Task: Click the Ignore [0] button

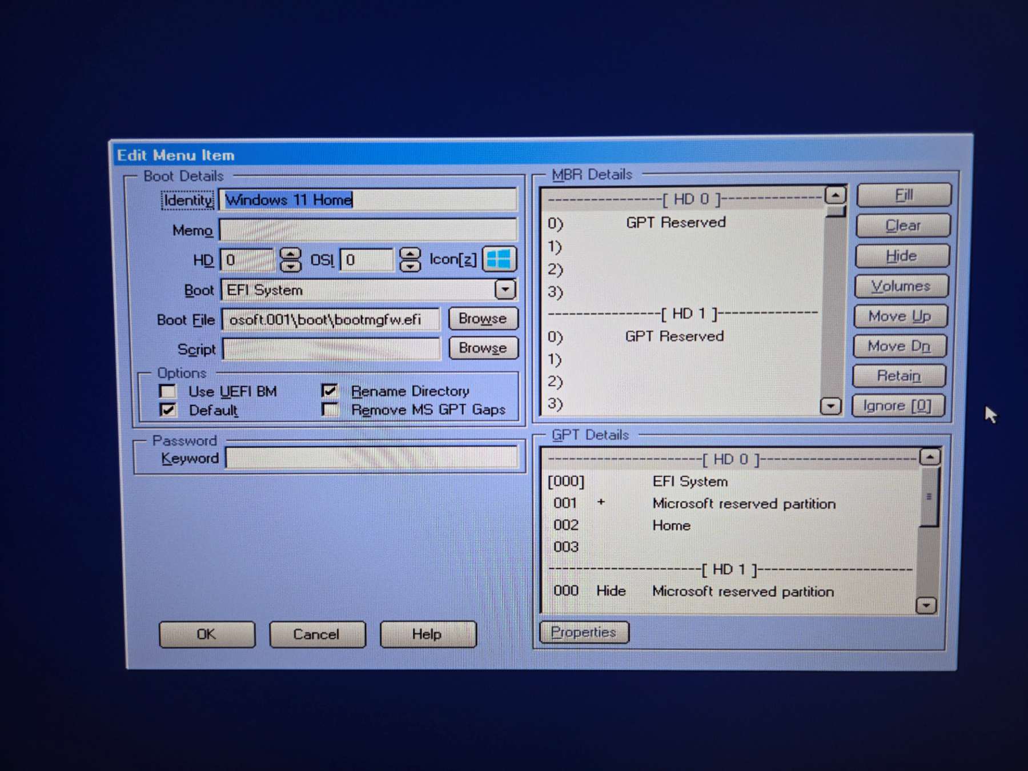Action: [x=898, y=405]
